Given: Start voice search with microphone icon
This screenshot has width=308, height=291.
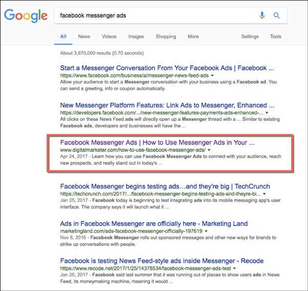Looking at the screenshot, I should pos(262,15).
